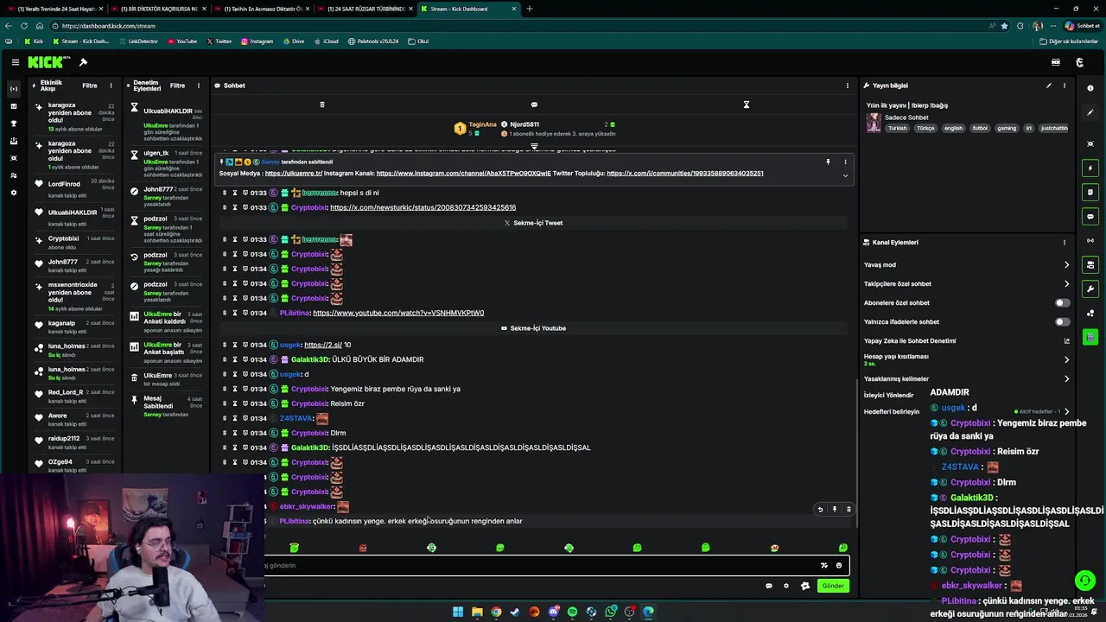The height and width of the screenshot is (622, 1106).
Task: Expand the pinned message chevron
Action: (x=845, y=175)
